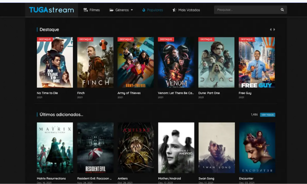Click the film camera icon beside Filmes
This screenshot has width=307, height=184.
click(86, 10)
